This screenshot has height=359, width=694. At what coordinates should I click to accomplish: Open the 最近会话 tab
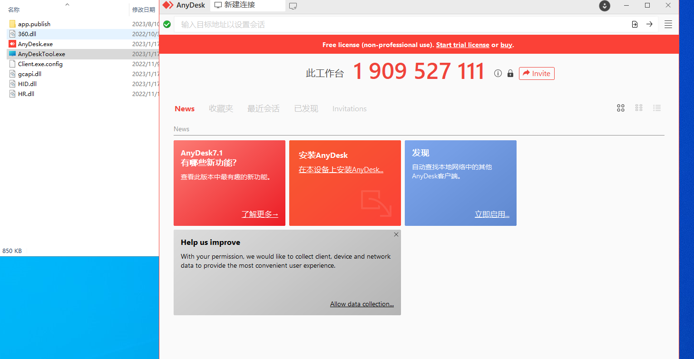pos(263,109)
